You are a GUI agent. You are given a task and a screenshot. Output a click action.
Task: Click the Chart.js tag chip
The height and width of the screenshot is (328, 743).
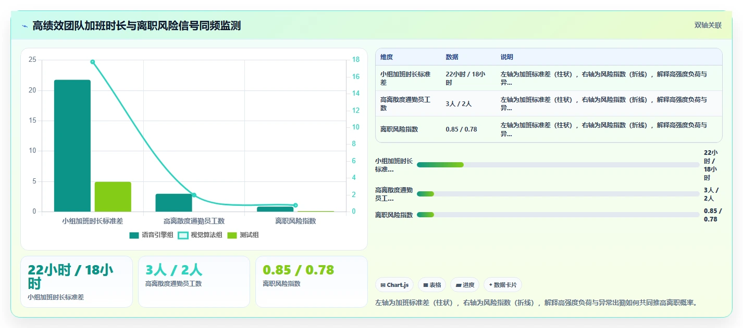coord(394,285)
